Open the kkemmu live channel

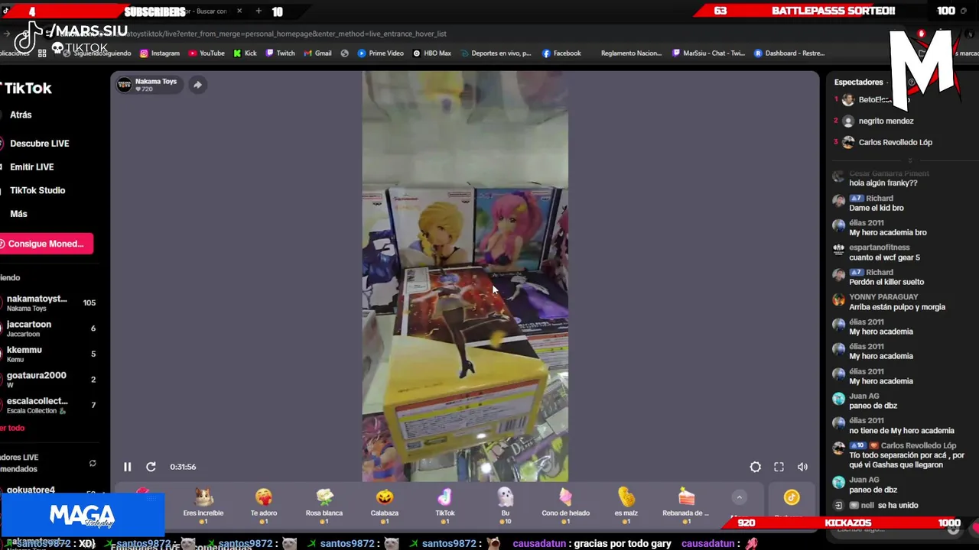click(49, 354)
